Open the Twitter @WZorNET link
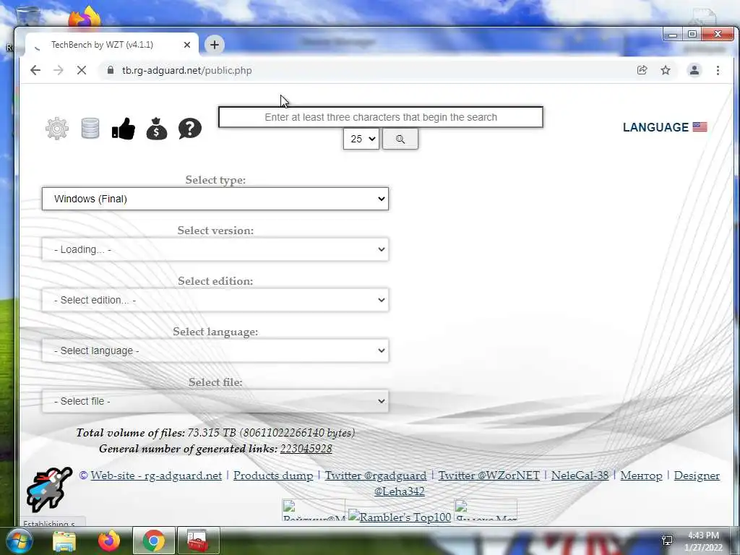The width and height of the screenshot is (740, 555). [x=489, y=476]
